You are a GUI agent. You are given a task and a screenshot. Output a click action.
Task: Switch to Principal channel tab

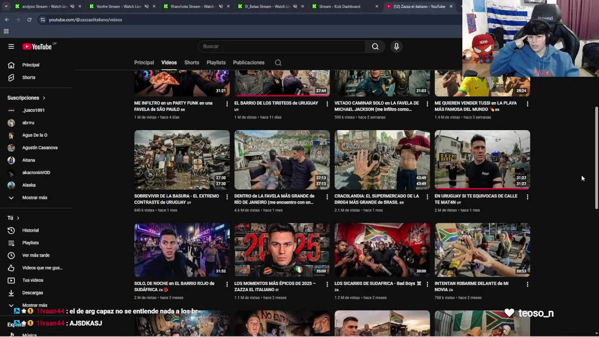(144, 63)
